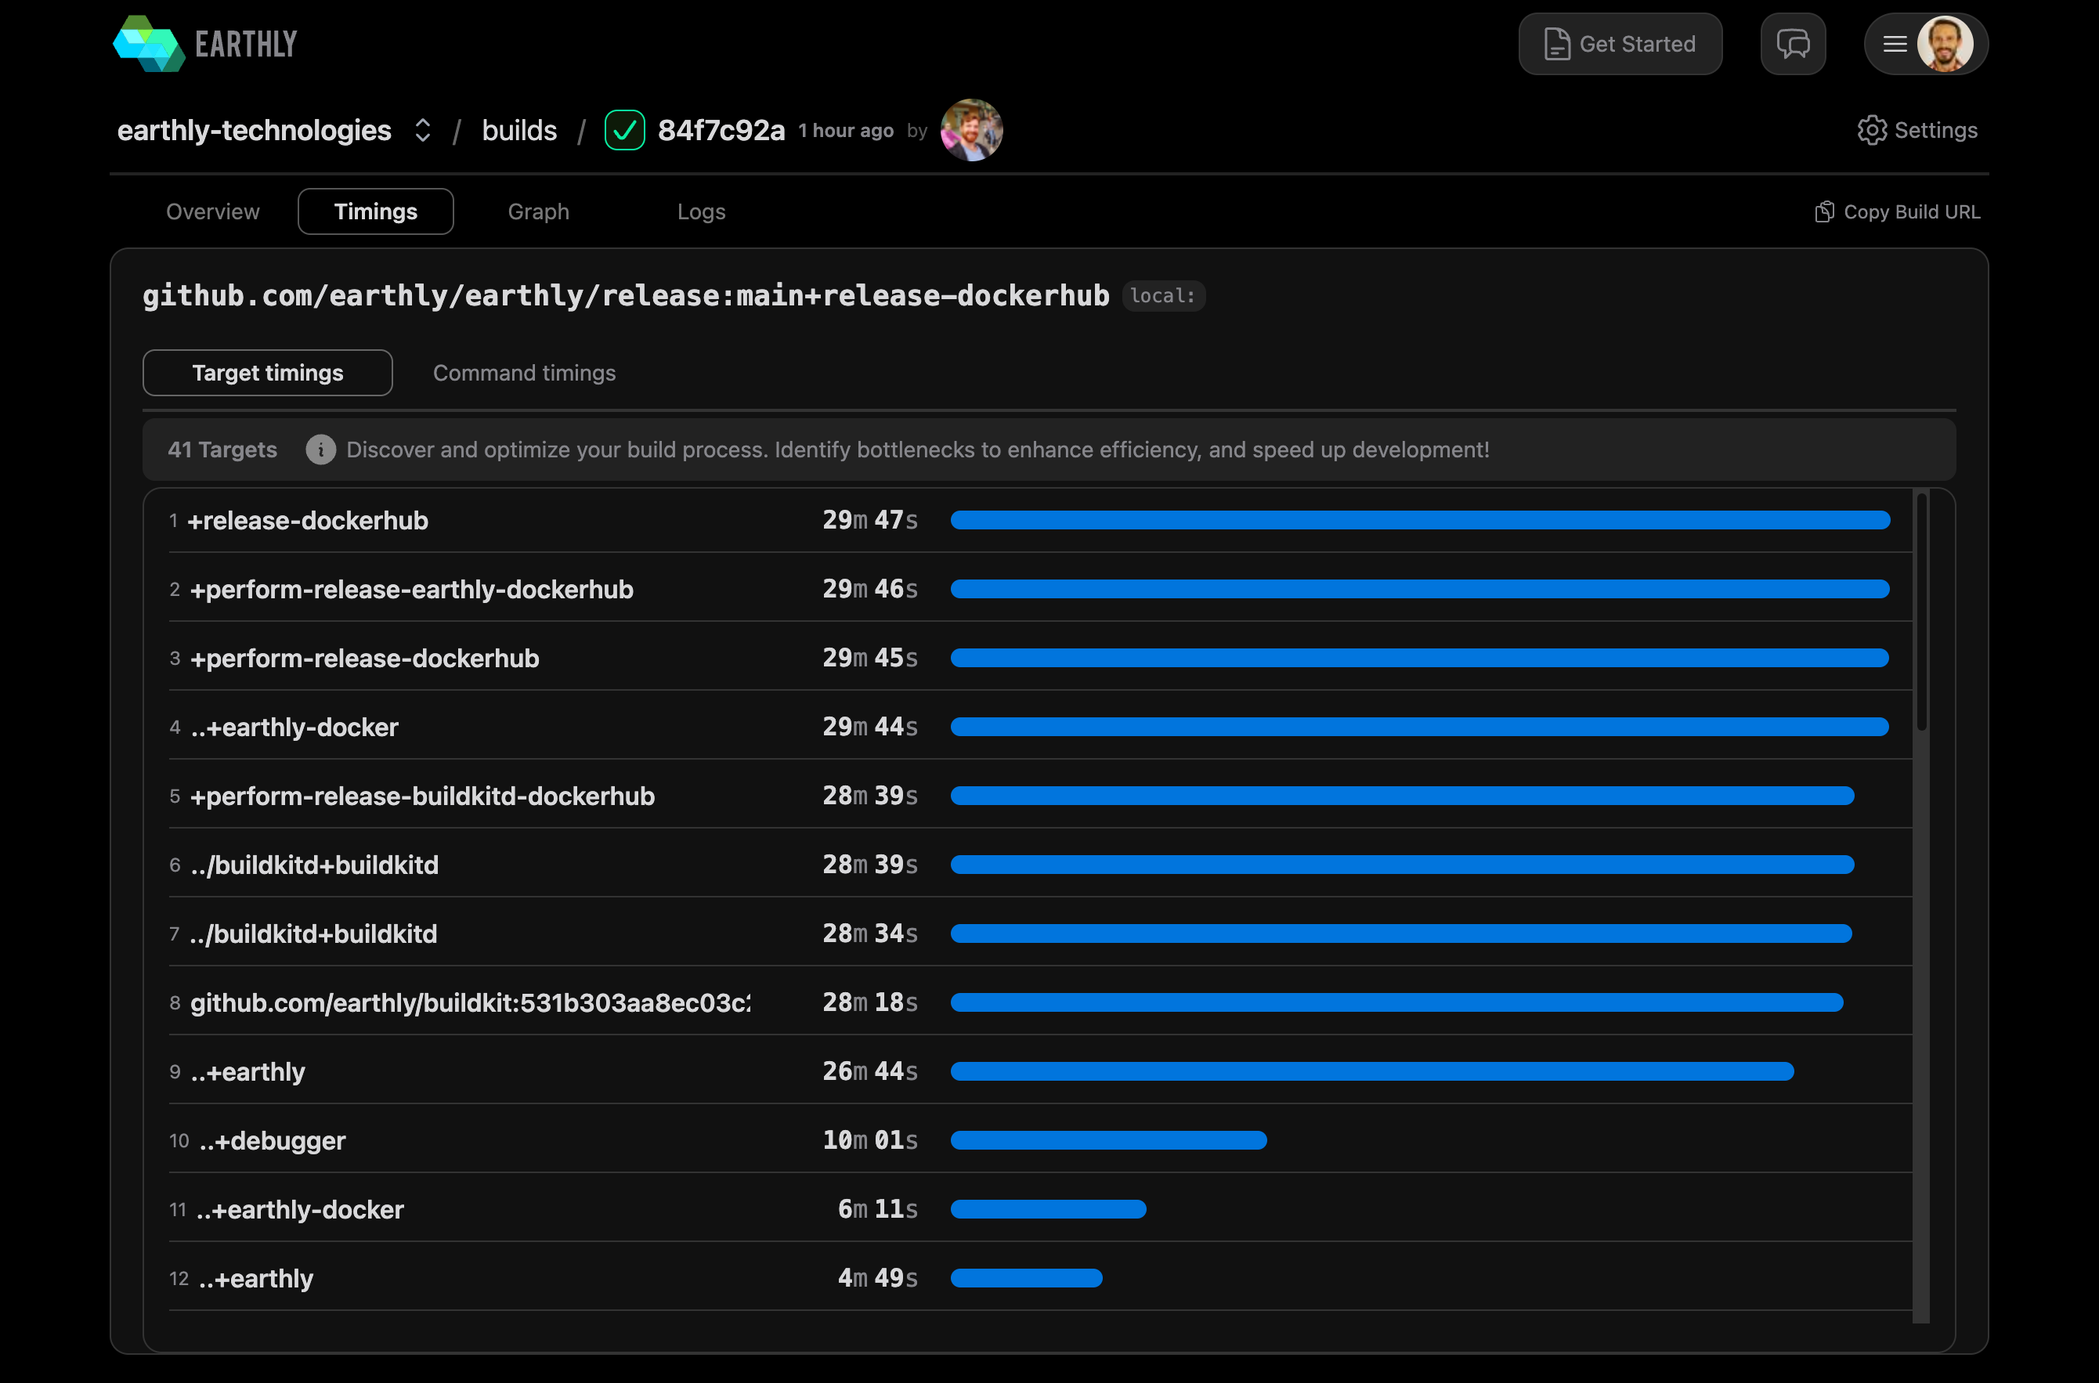This screenshot has width=2099, height=1383.
Task: Click the Get Started document icon
Action: (1556, 44)
